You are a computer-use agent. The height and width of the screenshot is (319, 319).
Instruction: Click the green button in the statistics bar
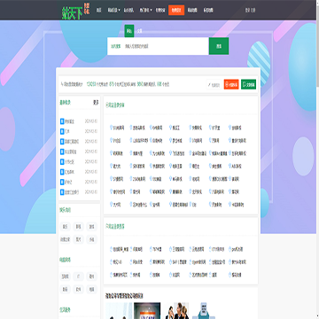click(x=248, y=84)
